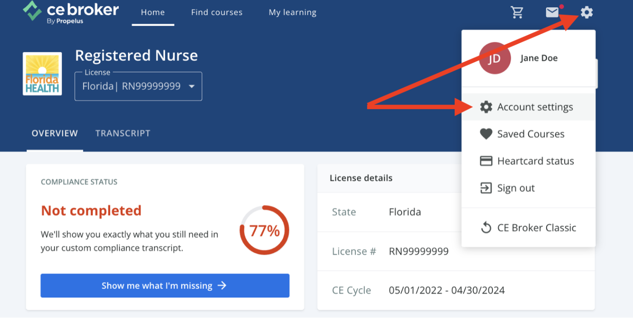Go to the Home nav item
633x318 pixels.
pyautogui.click(x=153, y=12)
